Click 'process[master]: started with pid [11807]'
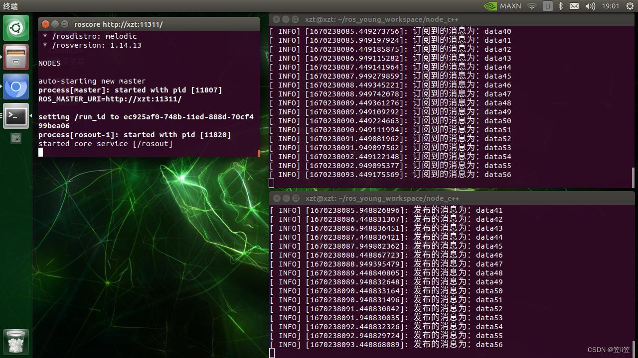 coord(130,90)
